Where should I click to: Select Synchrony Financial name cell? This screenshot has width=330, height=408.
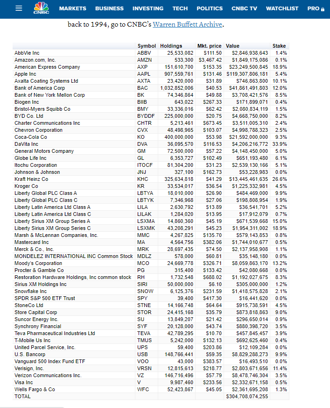[x=38, y=327]
